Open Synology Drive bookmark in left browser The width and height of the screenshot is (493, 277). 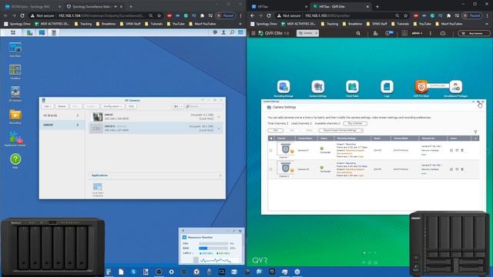click(17, 24)
